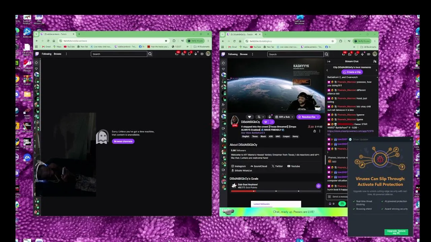
Task: Click the Browse channels button
Action: click(x=123, y=142)
